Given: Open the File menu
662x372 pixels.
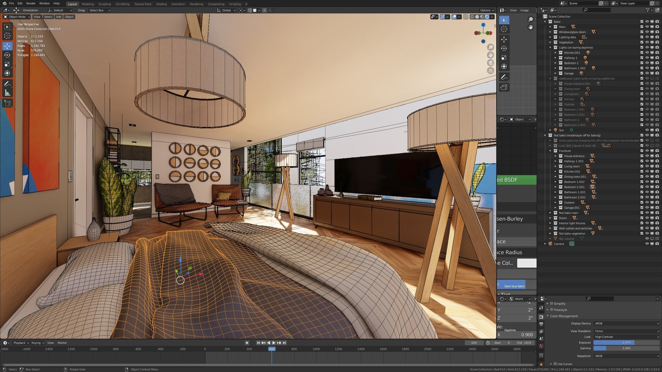Looking at the screenshot, I should [11, 3].
